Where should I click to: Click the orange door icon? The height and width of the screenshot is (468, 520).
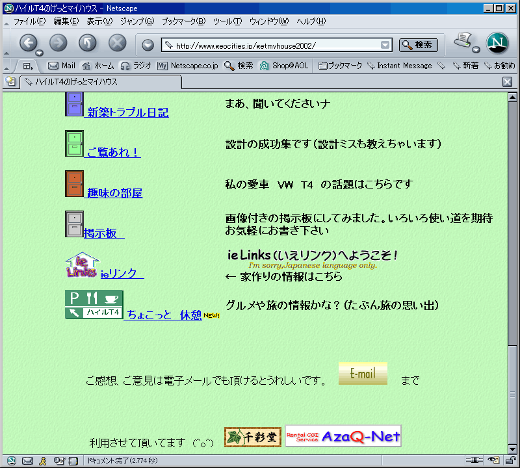[x=74, y=184]
